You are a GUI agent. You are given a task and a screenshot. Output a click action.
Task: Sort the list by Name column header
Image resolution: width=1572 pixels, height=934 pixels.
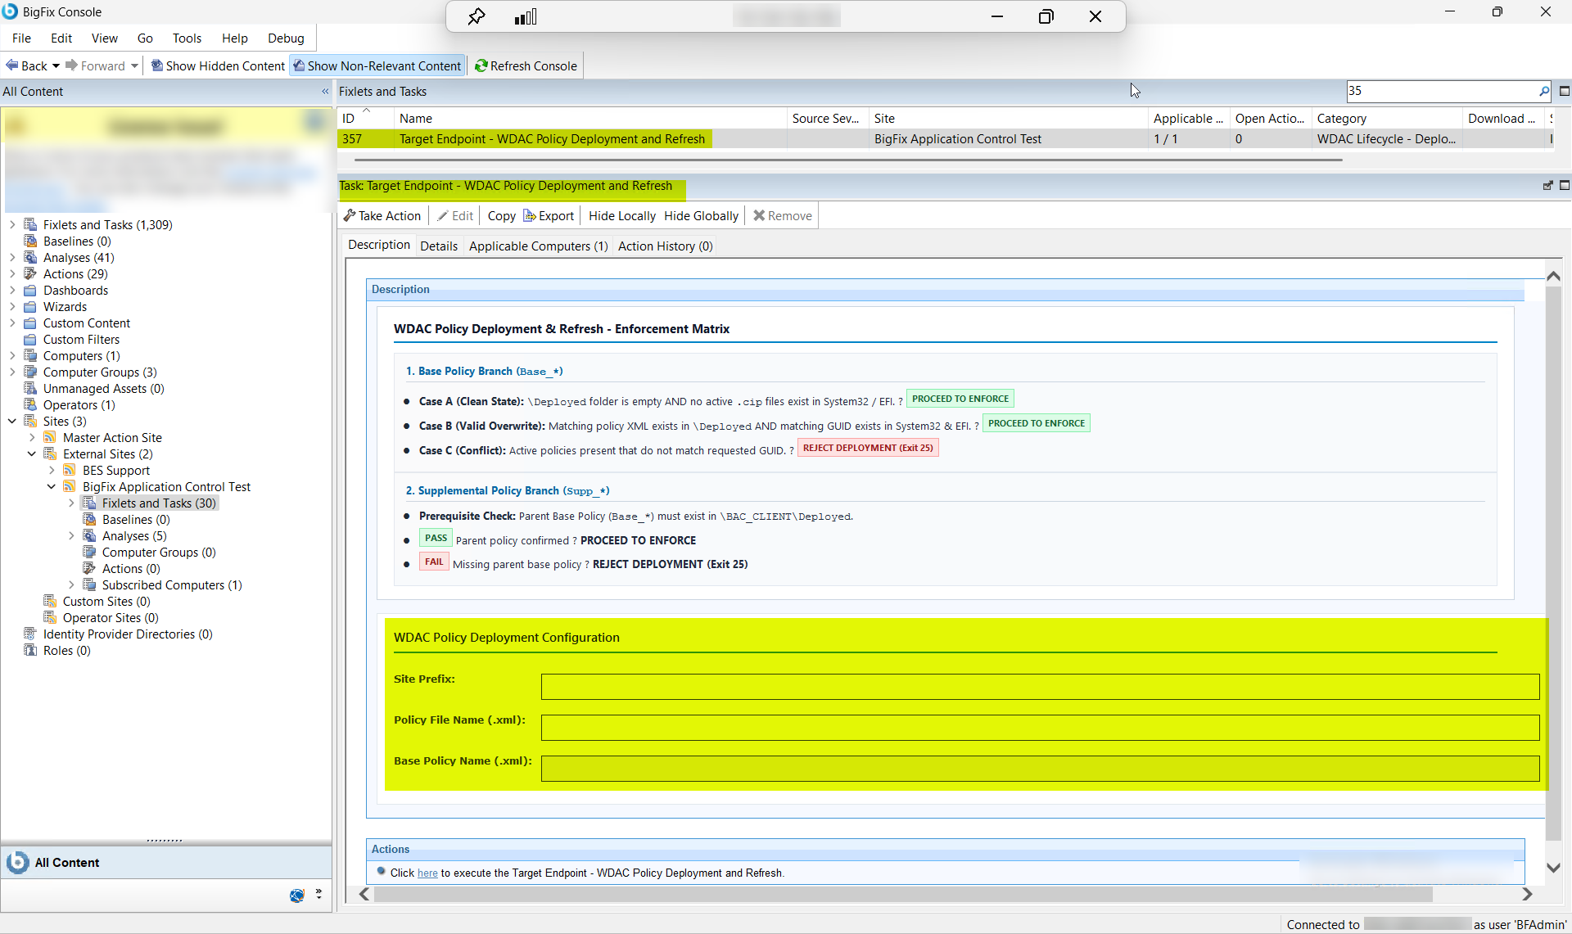coord(589,119)
